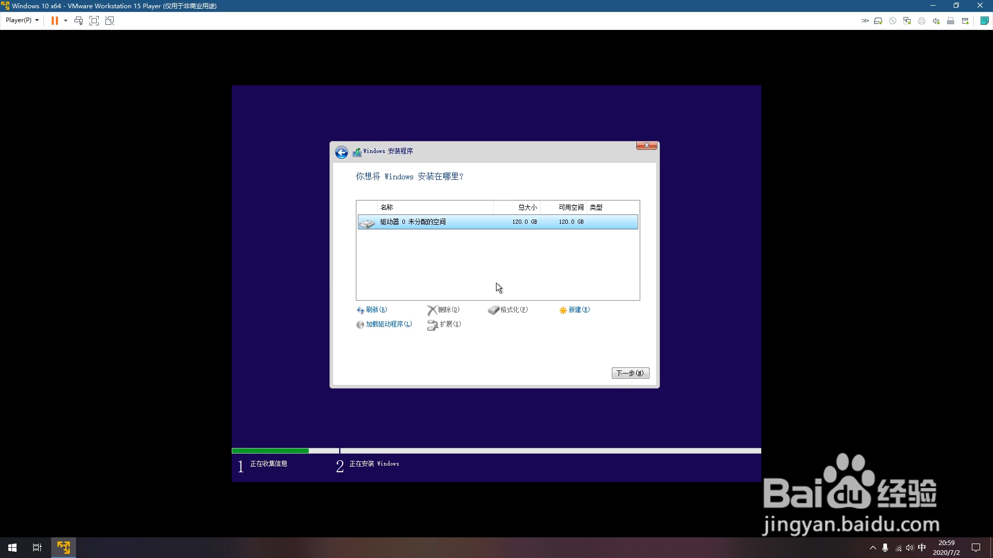Viewport: 993px width, 558px height.
Task: Show hidden system tray icons
Action: click(873, 548)
